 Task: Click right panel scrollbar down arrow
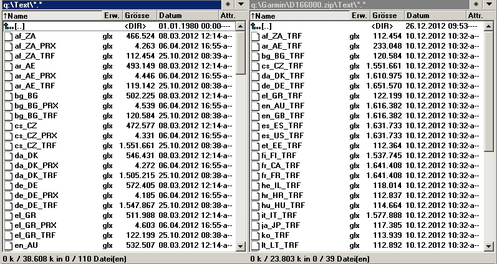point(488,246)
